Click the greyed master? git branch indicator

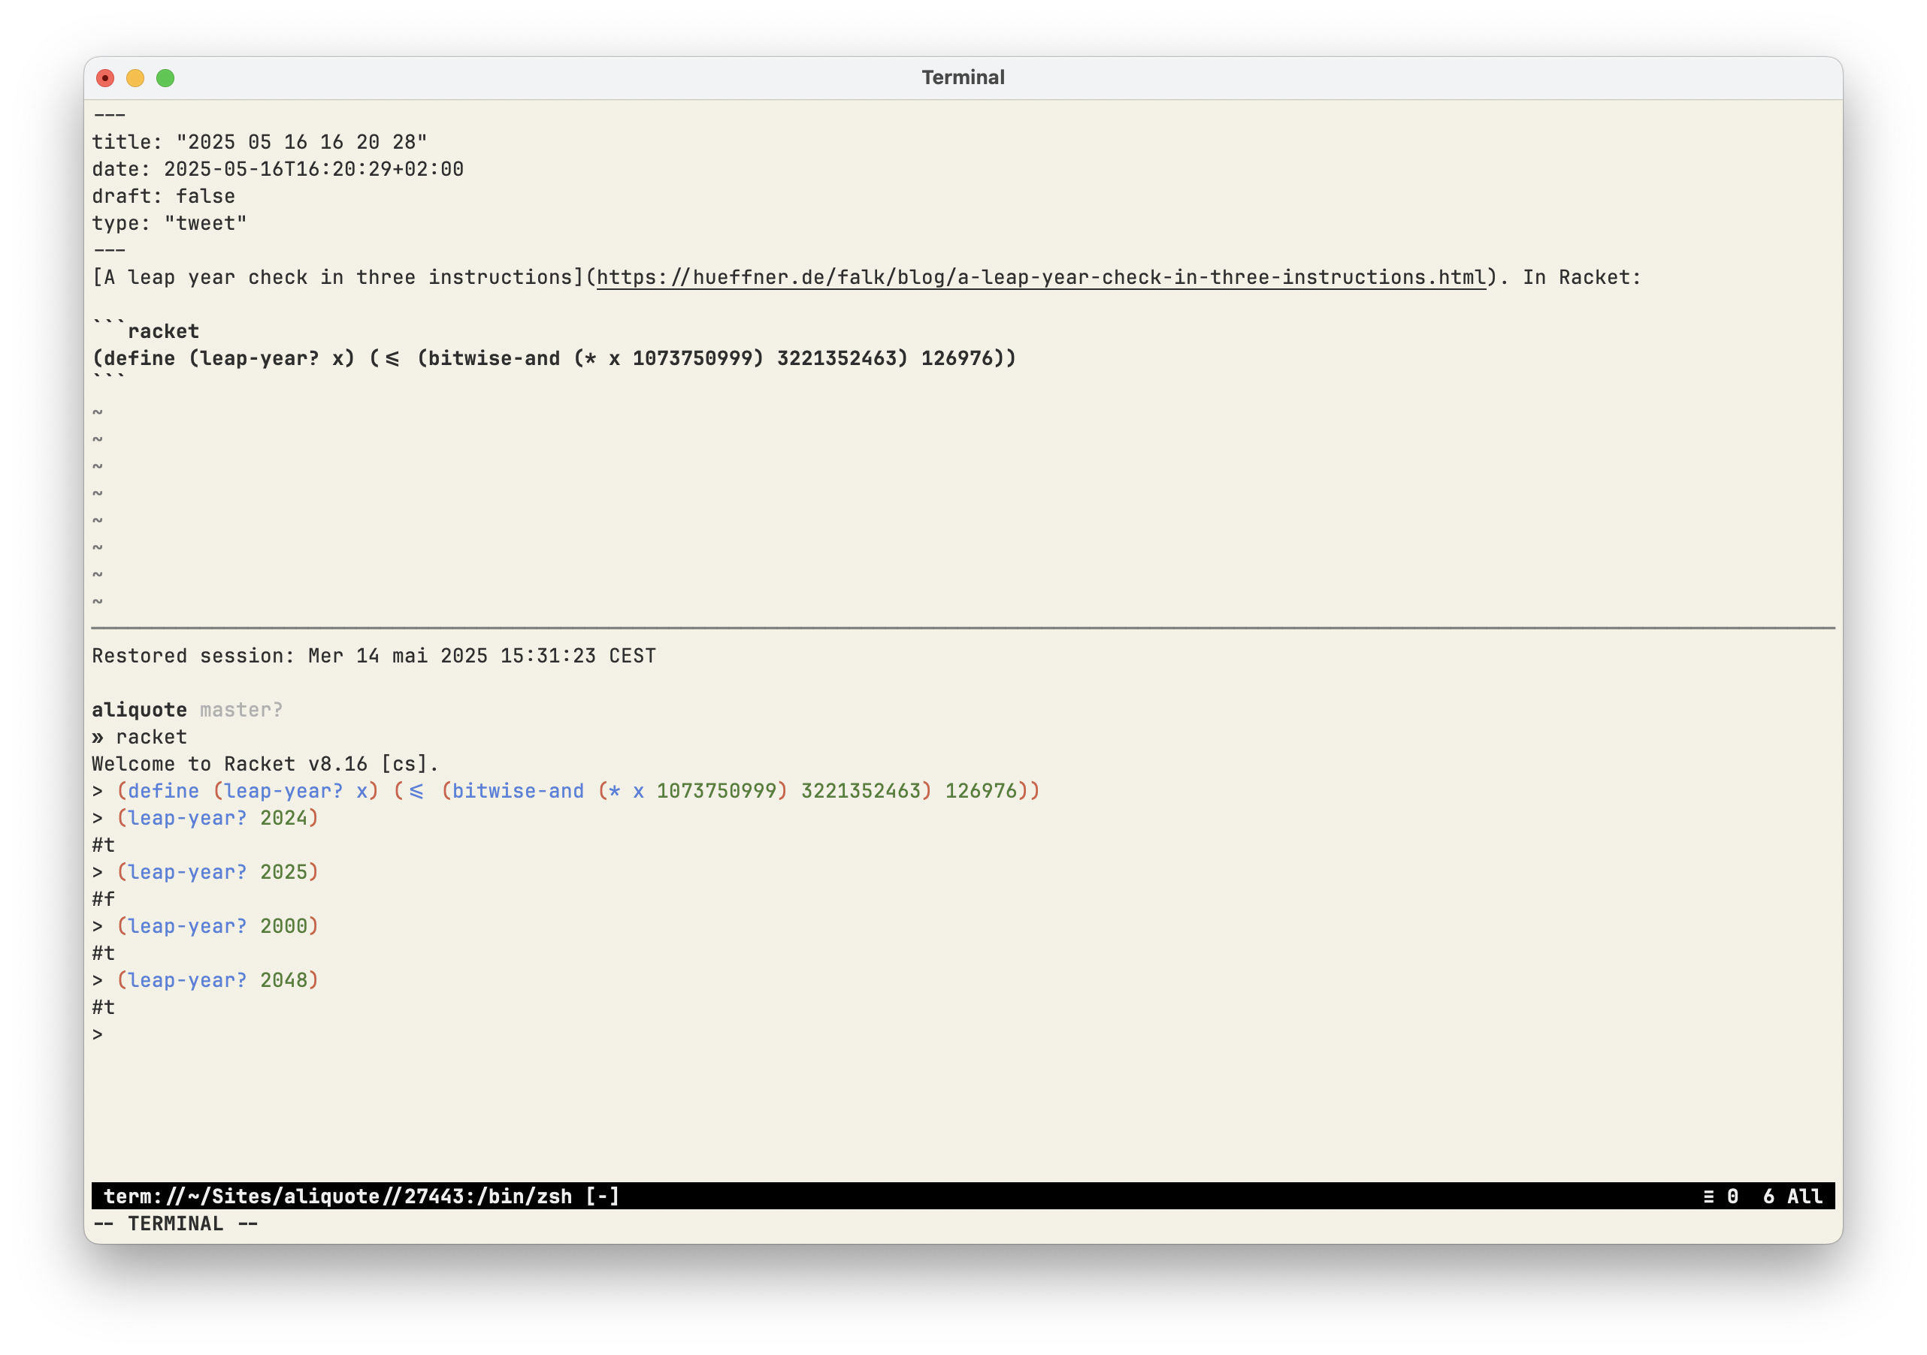[x=240, y=710]
